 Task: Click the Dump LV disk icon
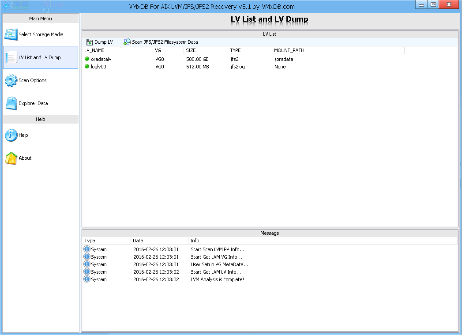click(x=90, y=42)
